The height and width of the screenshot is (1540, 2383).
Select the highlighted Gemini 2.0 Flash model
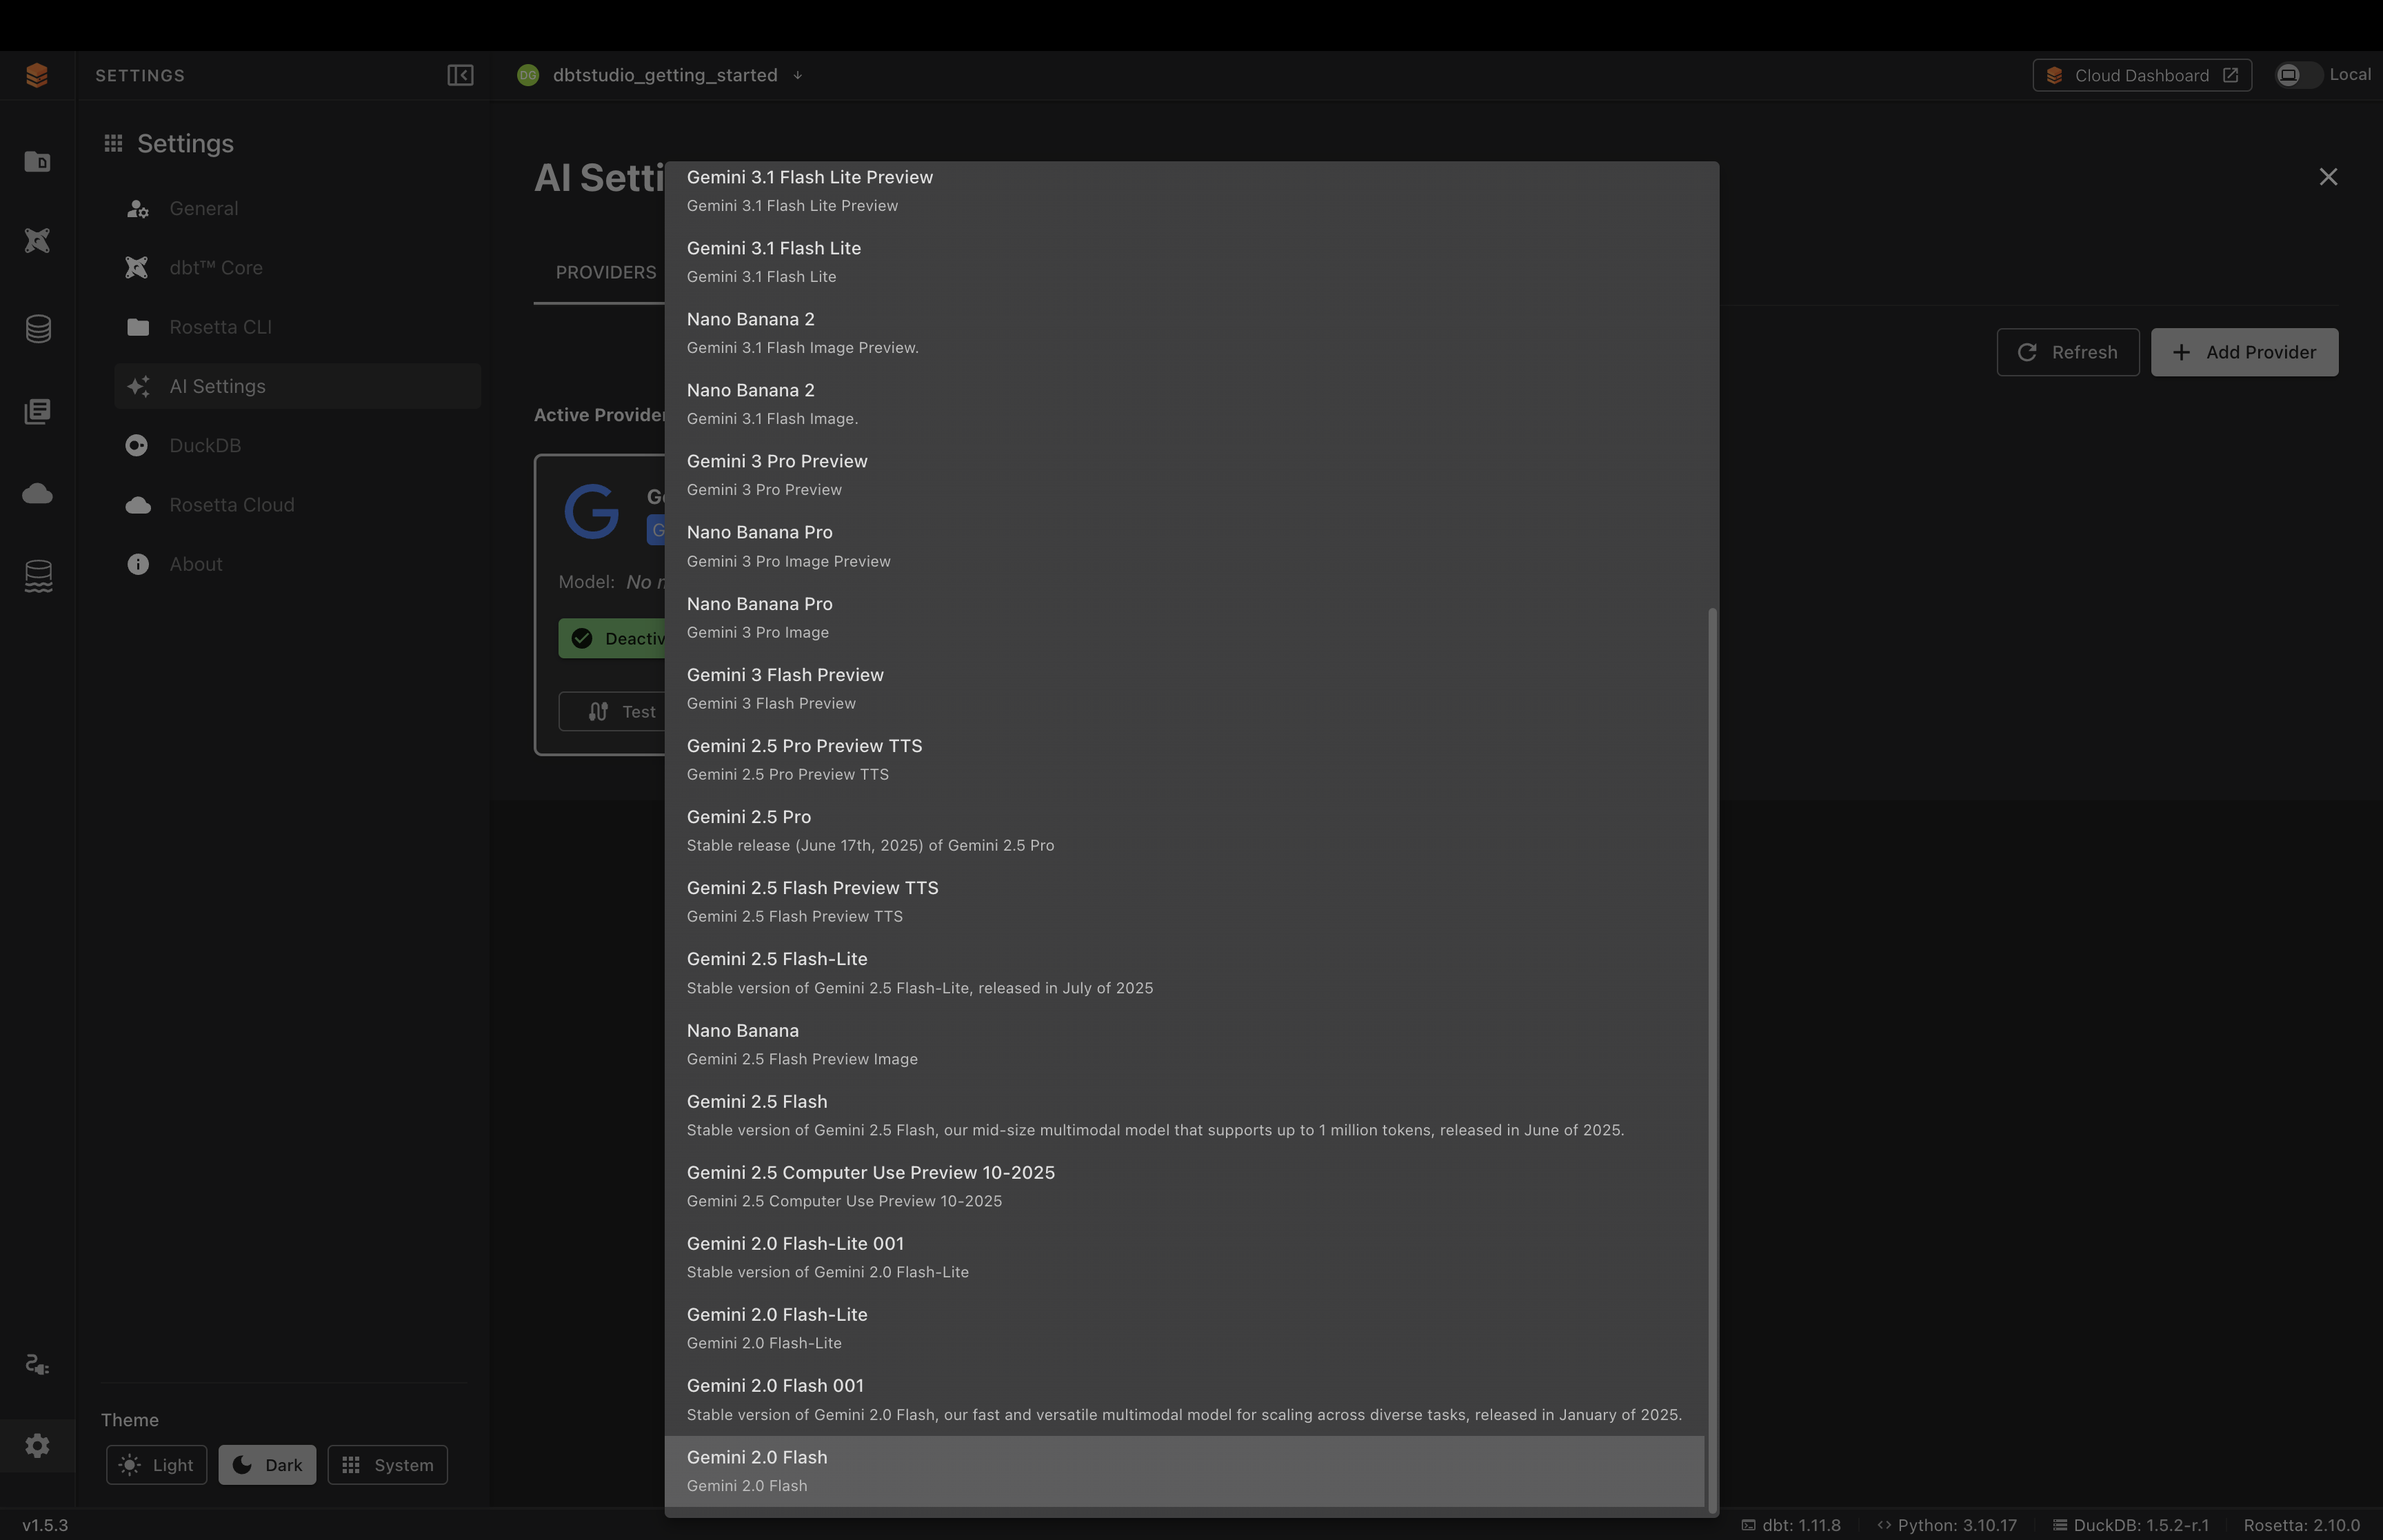click(x=1185, y=1471)
